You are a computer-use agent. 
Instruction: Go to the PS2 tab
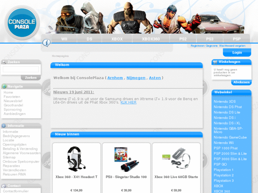183,39
